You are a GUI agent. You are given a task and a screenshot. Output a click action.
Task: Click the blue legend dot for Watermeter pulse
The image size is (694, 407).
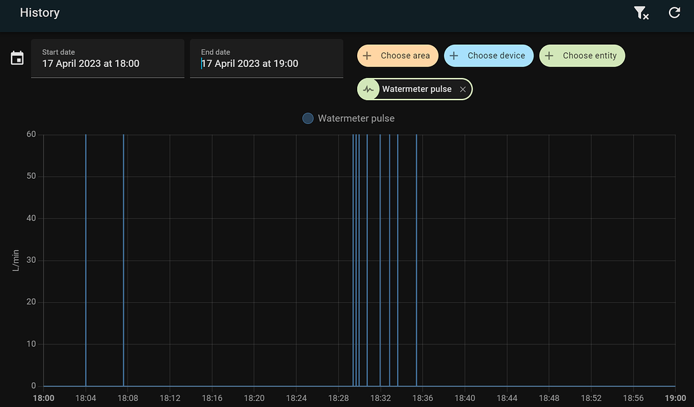pyautogui.click(x=308, y=118)
